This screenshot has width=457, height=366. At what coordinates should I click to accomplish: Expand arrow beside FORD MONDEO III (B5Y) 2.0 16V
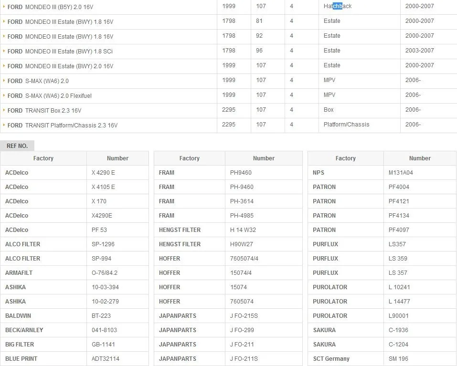[4, 6]
